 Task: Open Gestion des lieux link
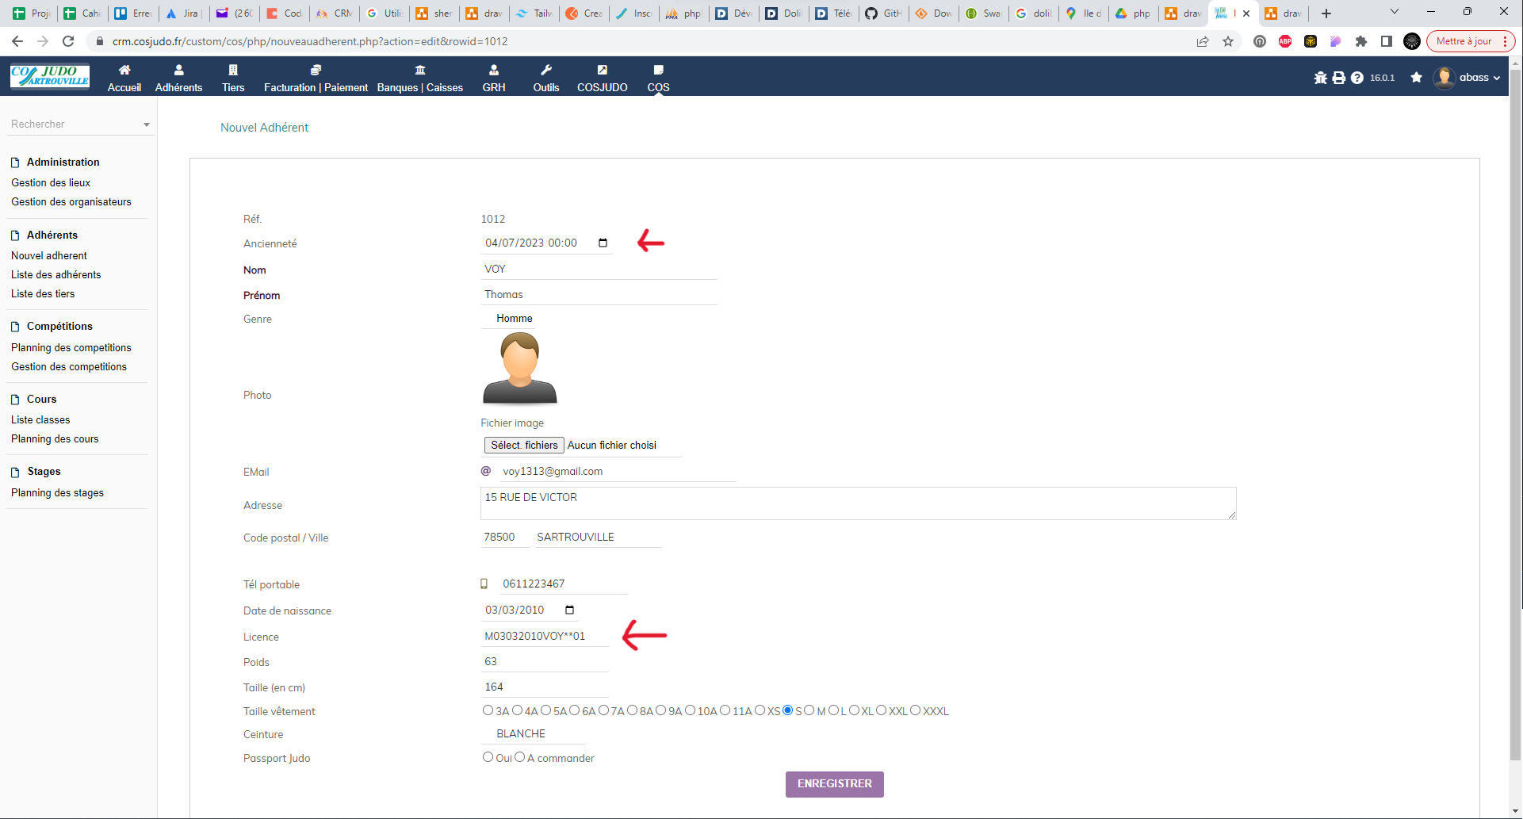51,182
